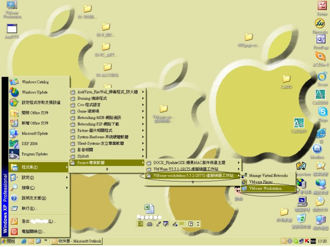Click the language bar keyboard icon

pyautogui.click(x=149, y=224)
